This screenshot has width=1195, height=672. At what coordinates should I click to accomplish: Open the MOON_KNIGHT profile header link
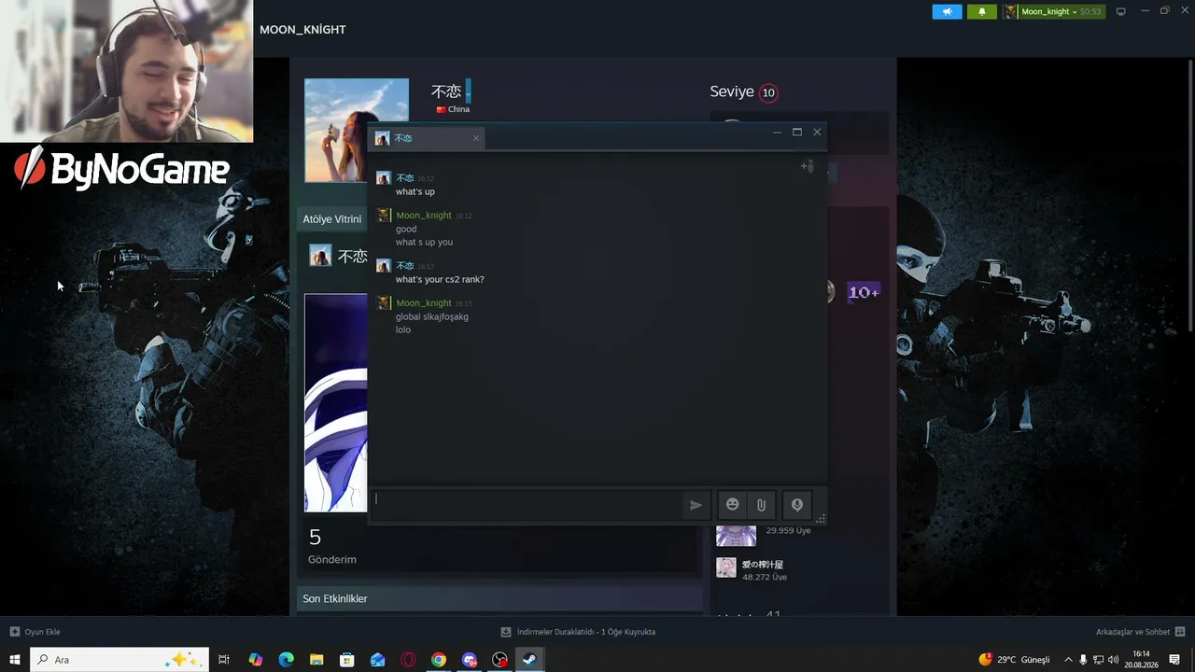point(302,30)
